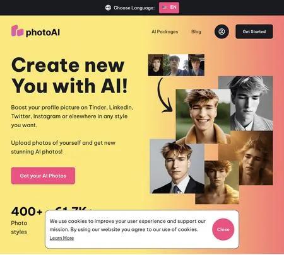Click the pink photoAI logo icon
Viewport: 284px width, 255px height.
(x=17, y=31)
